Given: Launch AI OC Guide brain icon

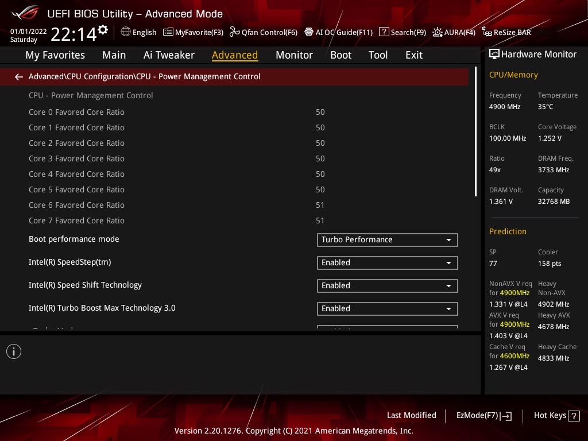Looking at the screenshot, I should pyautogui.click(x=308, y=32).
